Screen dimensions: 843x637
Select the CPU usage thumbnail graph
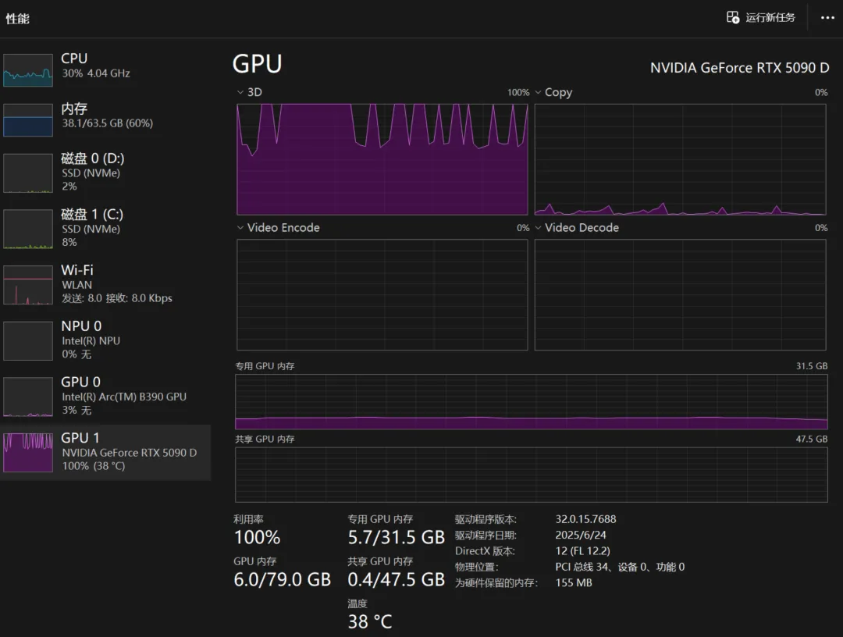28,70
